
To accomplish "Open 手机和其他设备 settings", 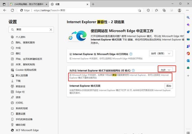I will [x=22, y=119].
